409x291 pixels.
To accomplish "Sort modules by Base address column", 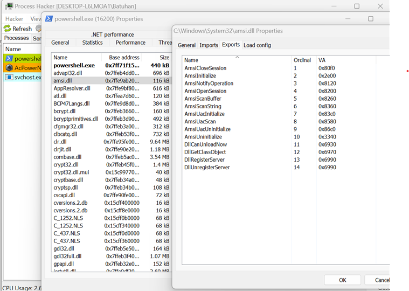I will (124, 57).
